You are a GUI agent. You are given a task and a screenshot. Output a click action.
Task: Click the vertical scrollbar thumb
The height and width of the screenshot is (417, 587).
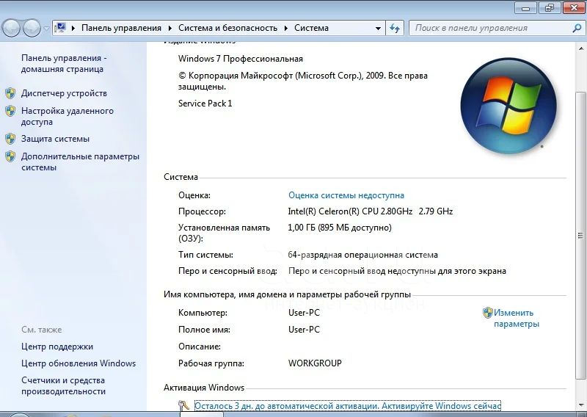click(581, 235)
